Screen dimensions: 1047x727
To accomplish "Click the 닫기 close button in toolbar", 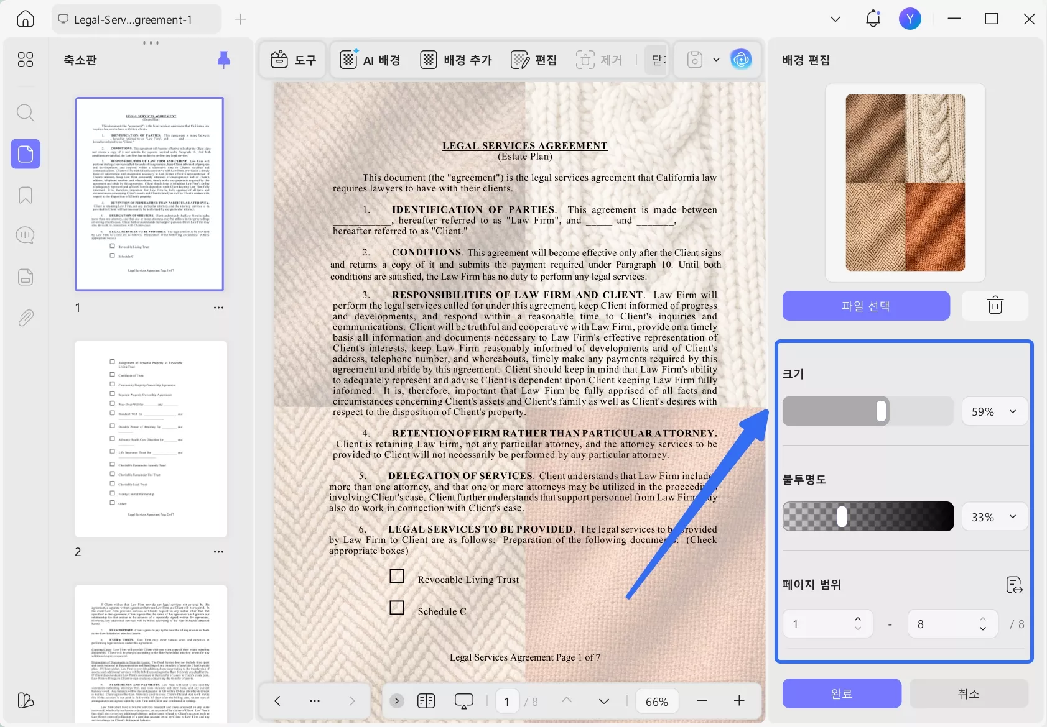I will click(656, 60).
